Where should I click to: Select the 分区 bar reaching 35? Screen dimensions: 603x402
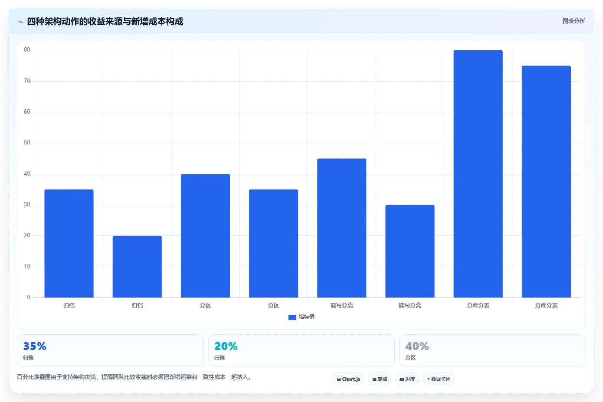pos(273,243)
